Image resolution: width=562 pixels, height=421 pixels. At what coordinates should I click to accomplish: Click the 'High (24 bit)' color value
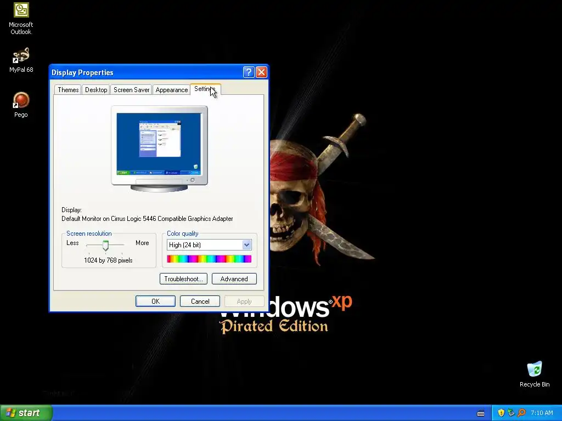pyautogui.click(x=184, y=245)
